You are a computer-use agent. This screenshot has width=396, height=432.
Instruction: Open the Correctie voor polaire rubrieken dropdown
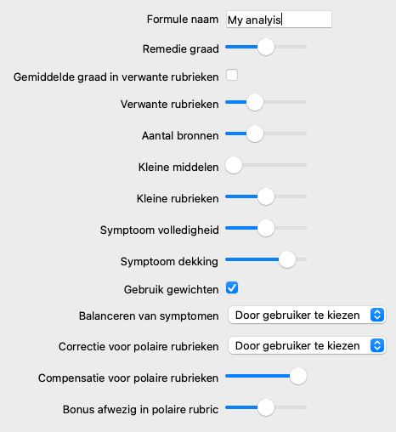pyautogui.click(x=307, y=345)
